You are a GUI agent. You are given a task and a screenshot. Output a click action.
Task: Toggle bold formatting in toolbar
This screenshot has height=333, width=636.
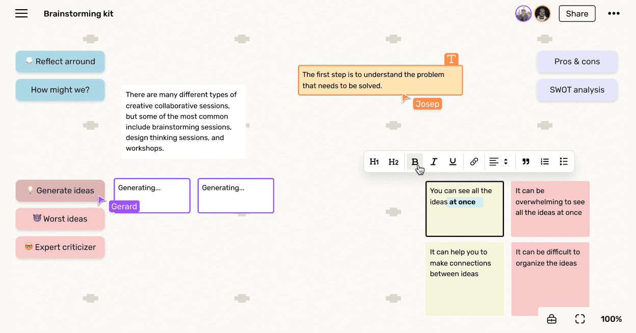[415, 162]
